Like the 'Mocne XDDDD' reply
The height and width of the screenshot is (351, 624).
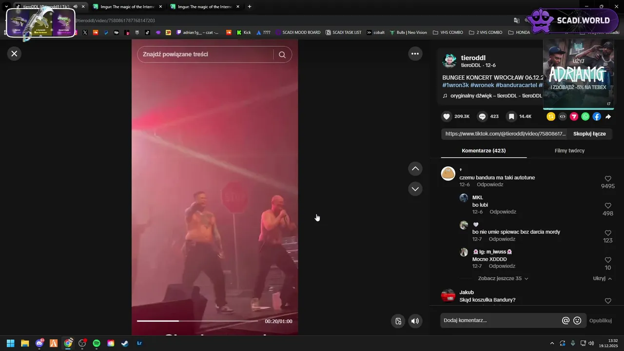point(608,260)
